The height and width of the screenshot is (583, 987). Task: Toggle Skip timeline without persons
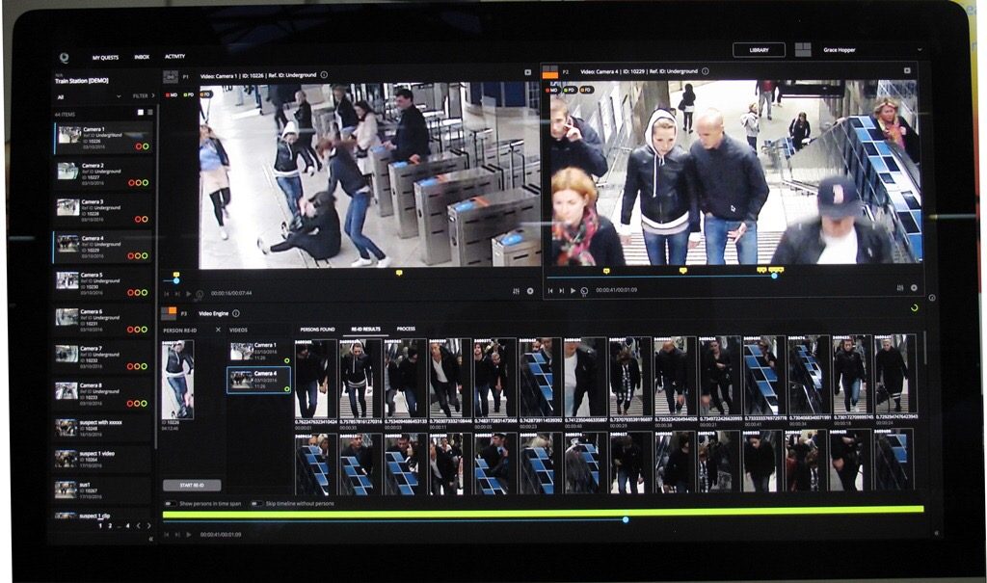point(257,504)
